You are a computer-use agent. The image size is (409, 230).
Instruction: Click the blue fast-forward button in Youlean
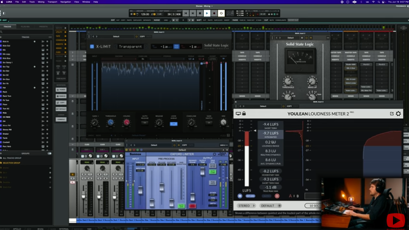point(240,196)
